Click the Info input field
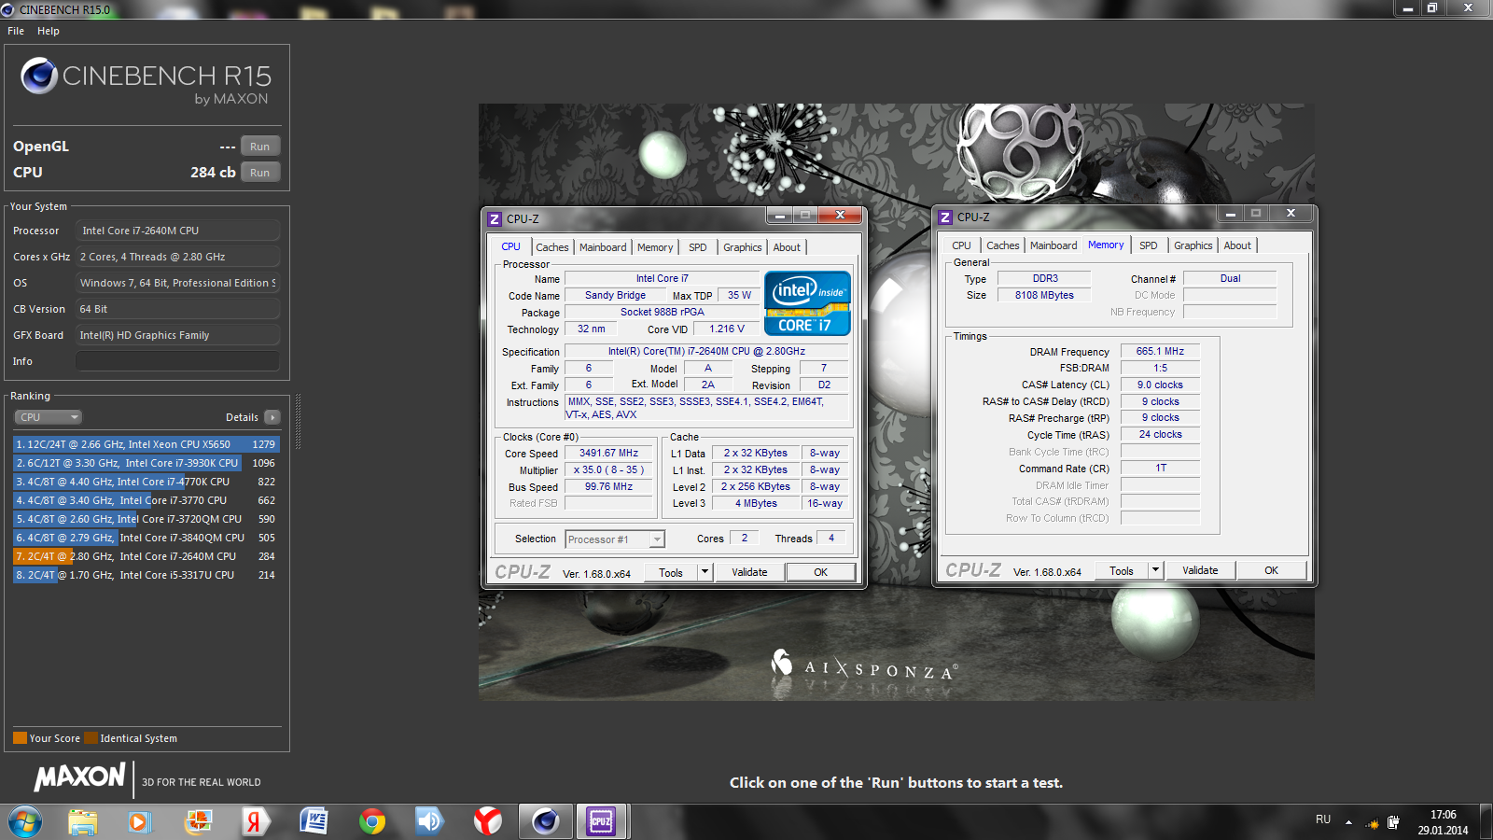Viewport: 1493px width, 840px height. click(x=177, y=361)
